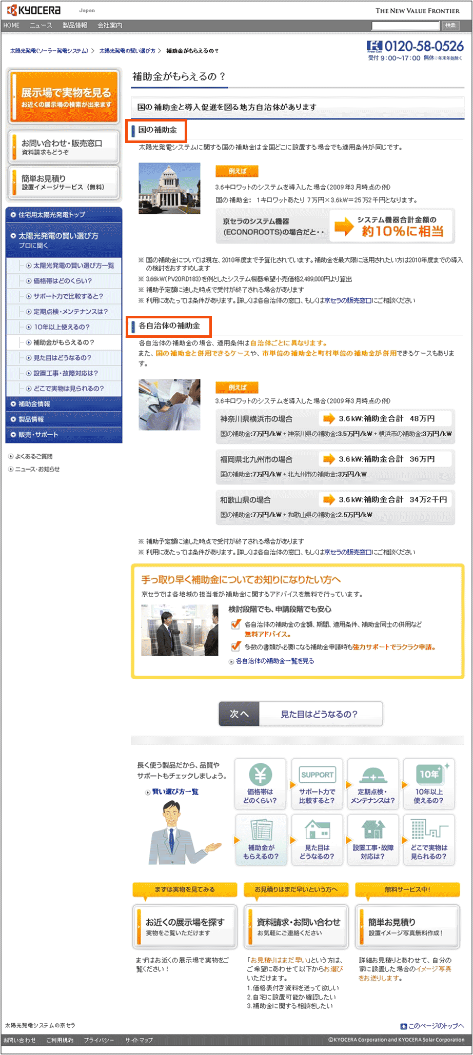Select the periodic inspection maintenance icon tile
The image size is (473, 1055).
pos(373,784)
